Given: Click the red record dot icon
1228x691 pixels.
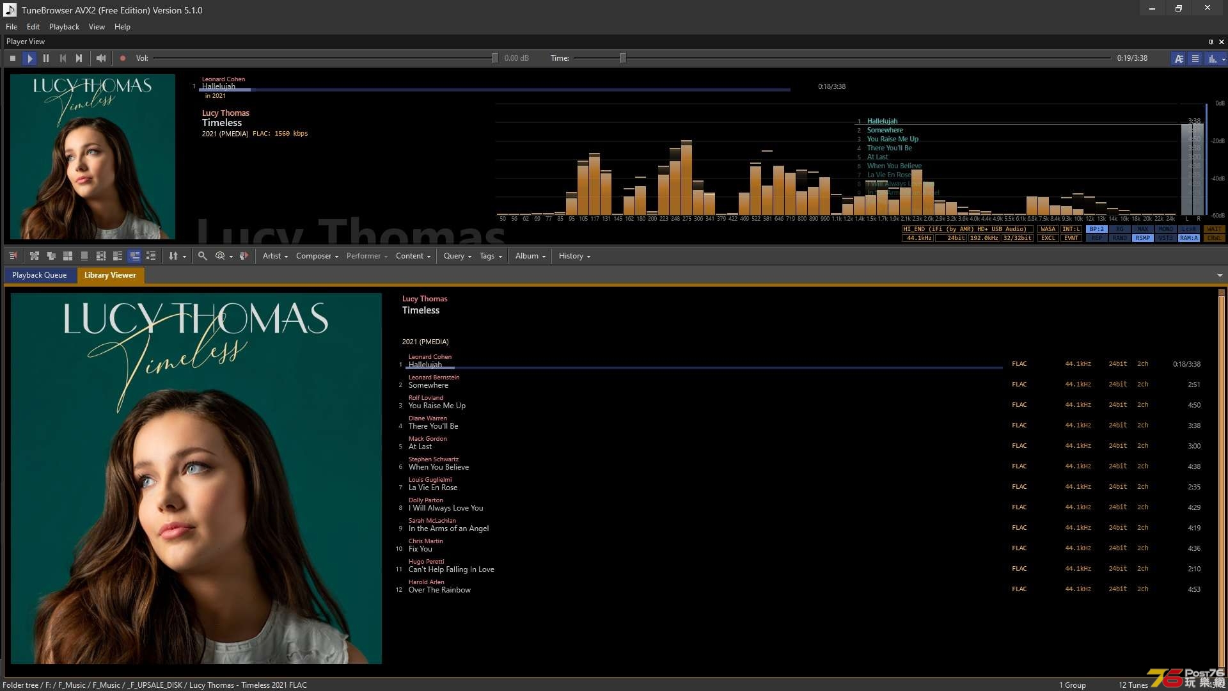Looking at the screenshot, I should 123,58.
